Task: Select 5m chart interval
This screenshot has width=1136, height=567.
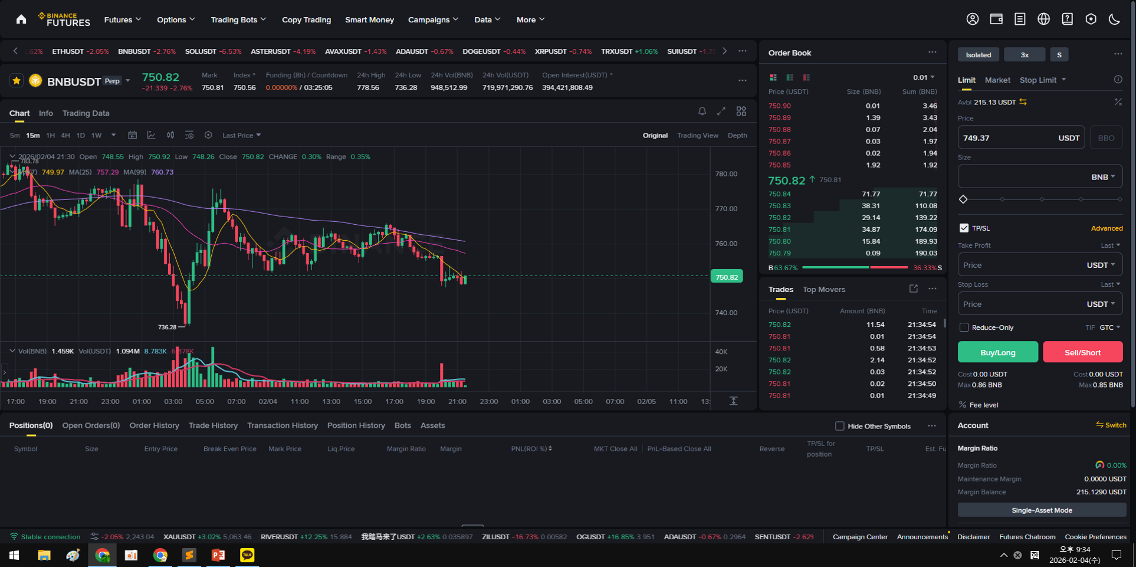Action: (x=15, y=136)
